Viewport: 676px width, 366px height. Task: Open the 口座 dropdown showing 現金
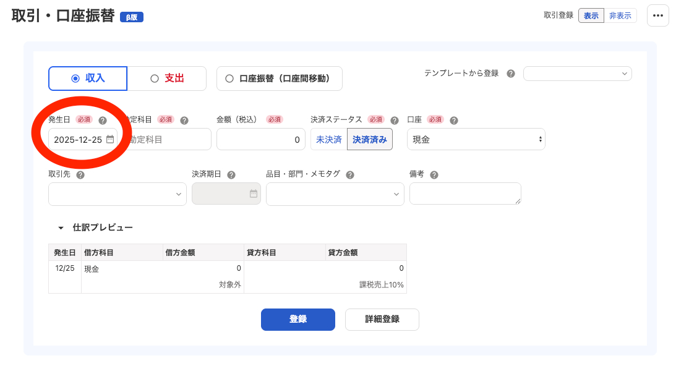[x=476, y=139]
